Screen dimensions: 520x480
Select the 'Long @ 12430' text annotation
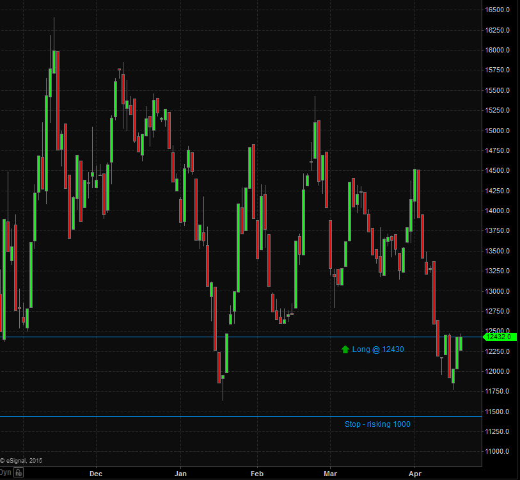pos(378,349)
